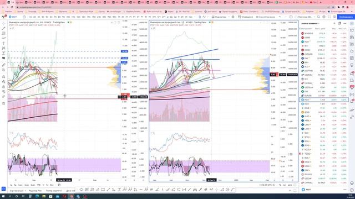
Task: Open the watchlist more options menu
Action: point(345,23)
